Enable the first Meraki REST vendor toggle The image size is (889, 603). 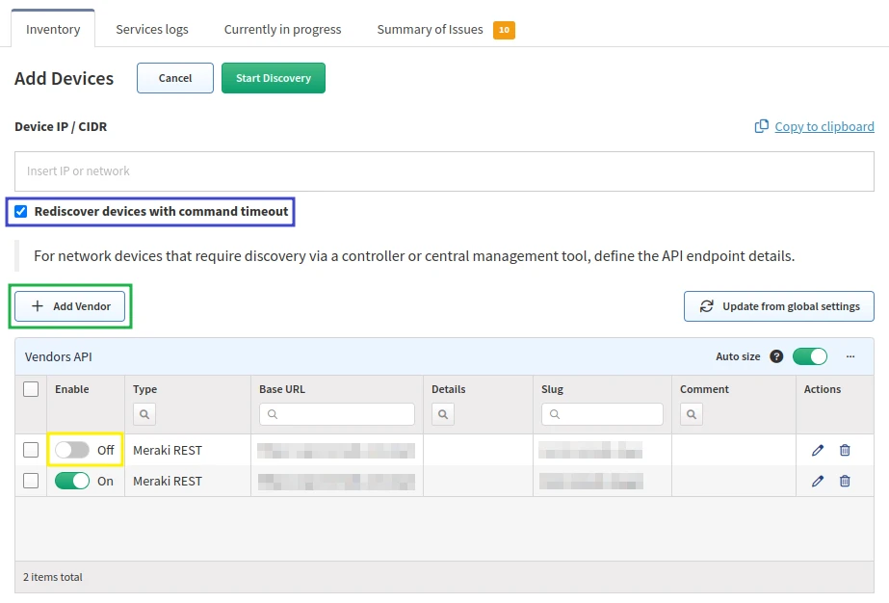click(x=72, y=450)
